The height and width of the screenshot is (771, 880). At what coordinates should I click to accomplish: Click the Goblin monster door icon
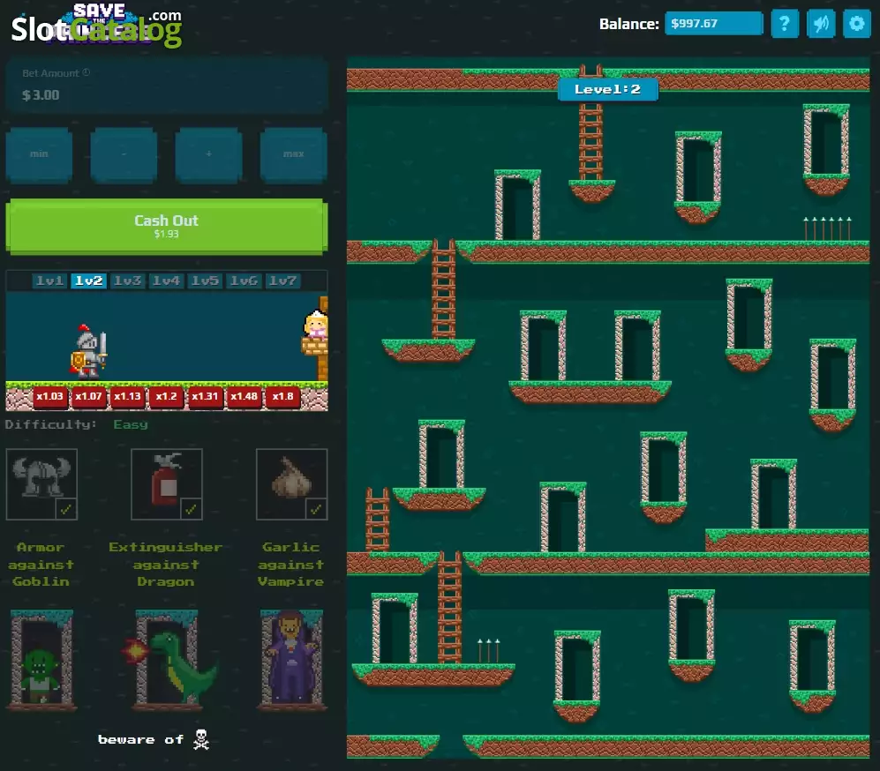click(x=42, y=660)
